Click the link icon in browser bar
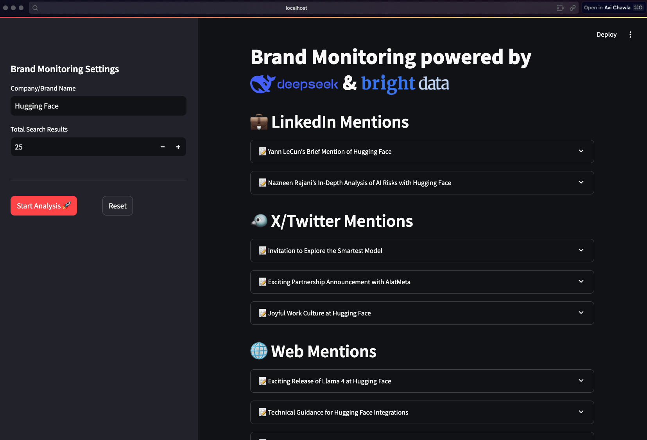647x440 pixels. point(573,8)
